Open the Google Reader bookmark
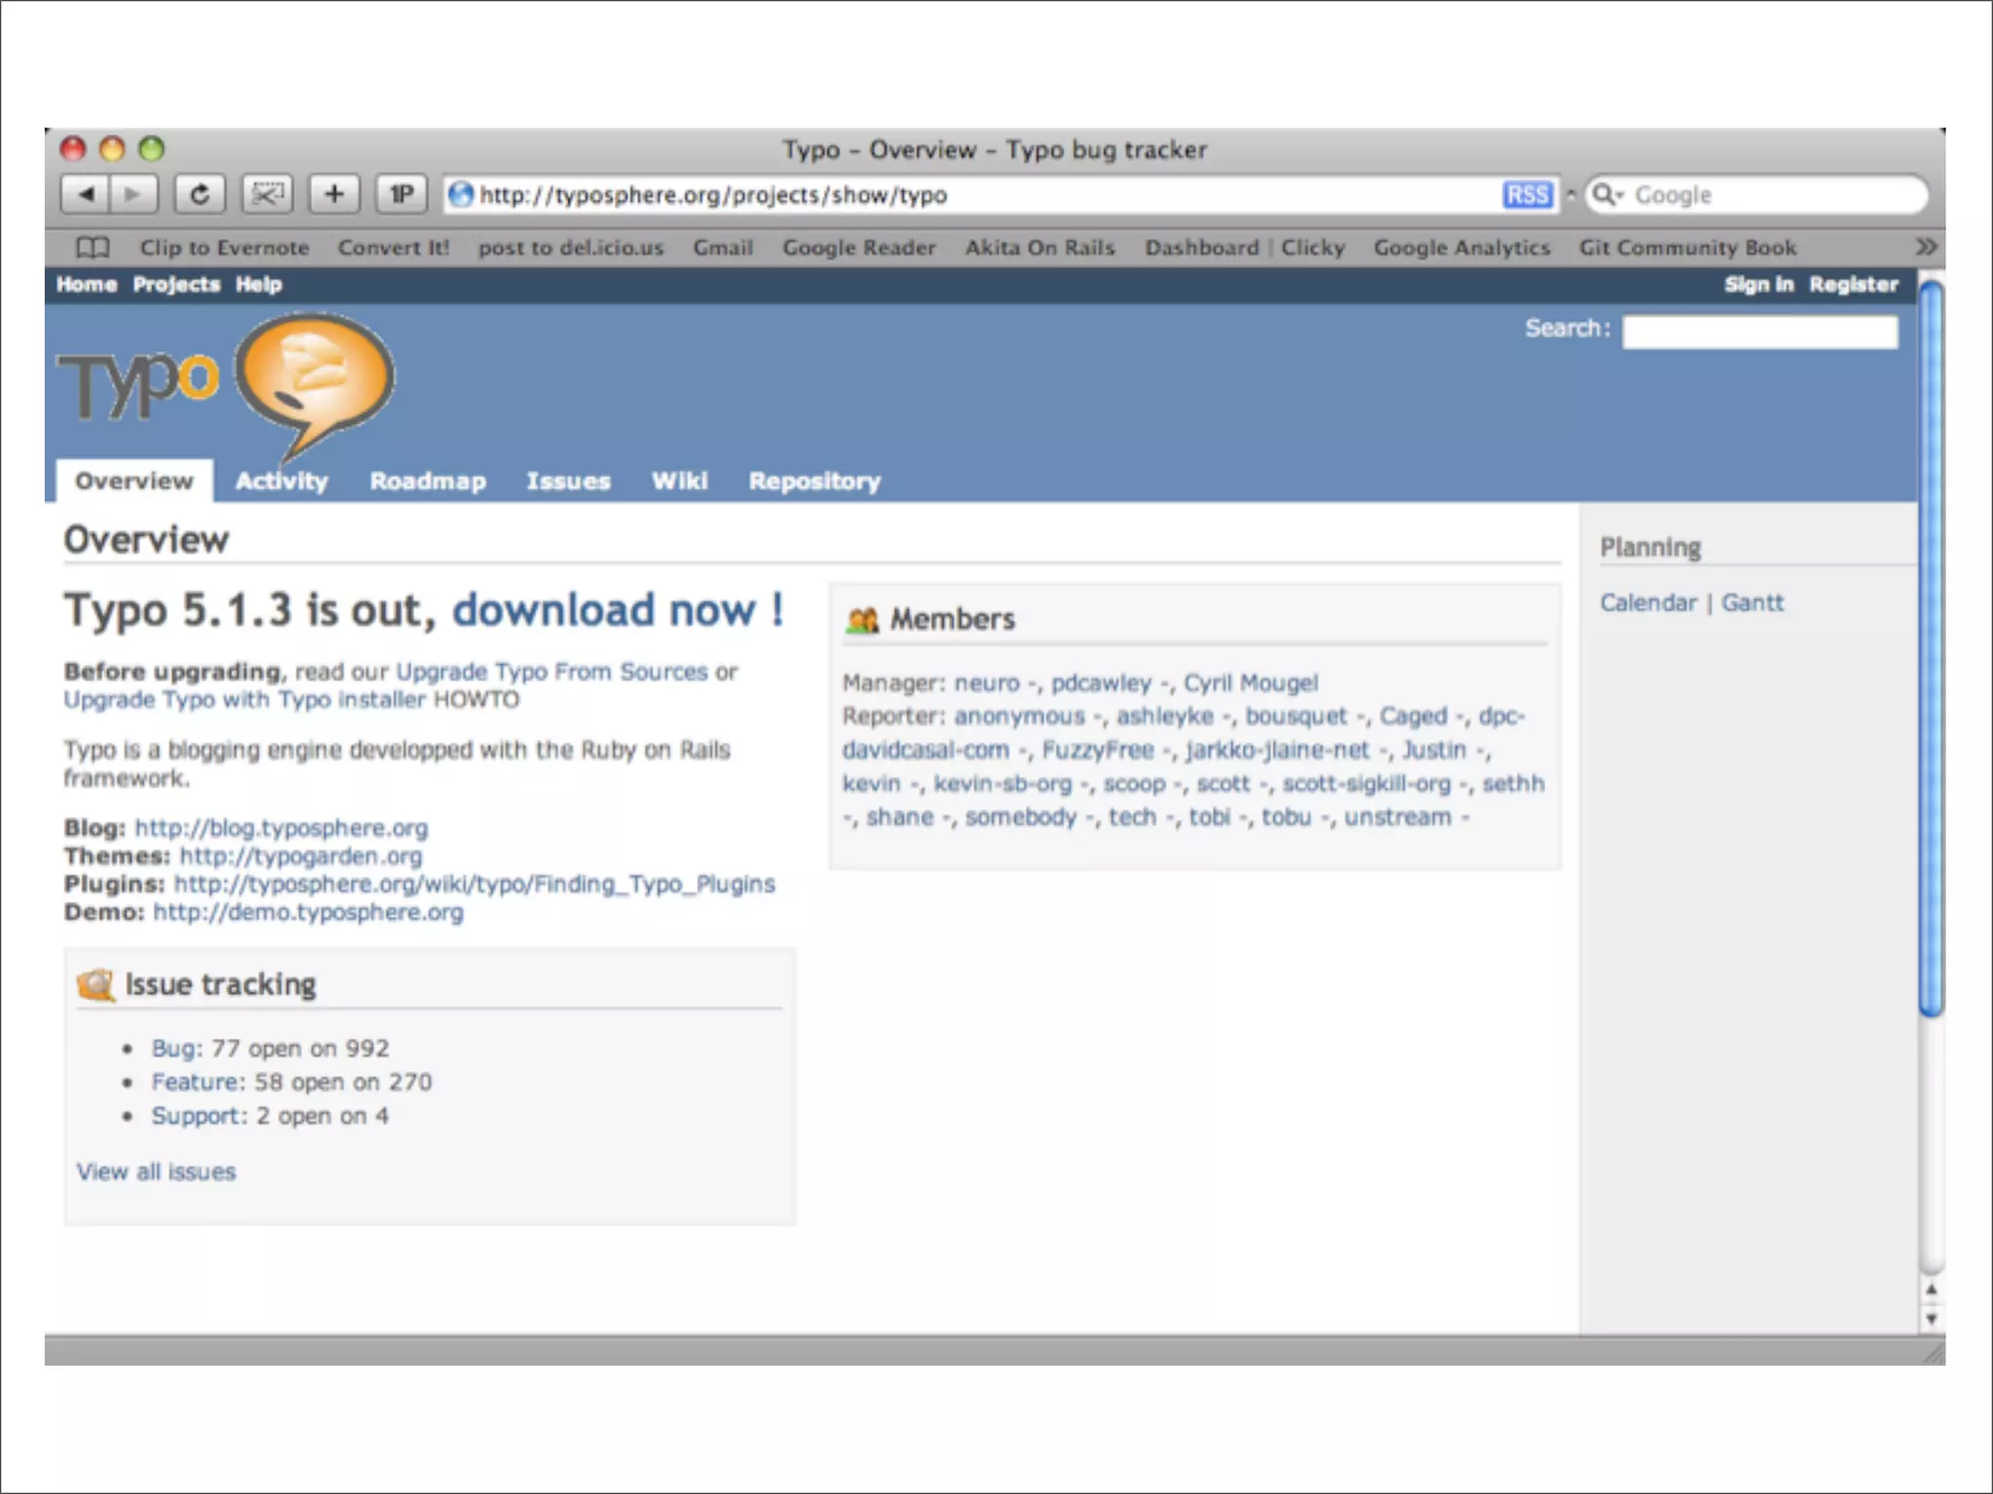Screen dimensions: 1993x1494 coord(859,247)
